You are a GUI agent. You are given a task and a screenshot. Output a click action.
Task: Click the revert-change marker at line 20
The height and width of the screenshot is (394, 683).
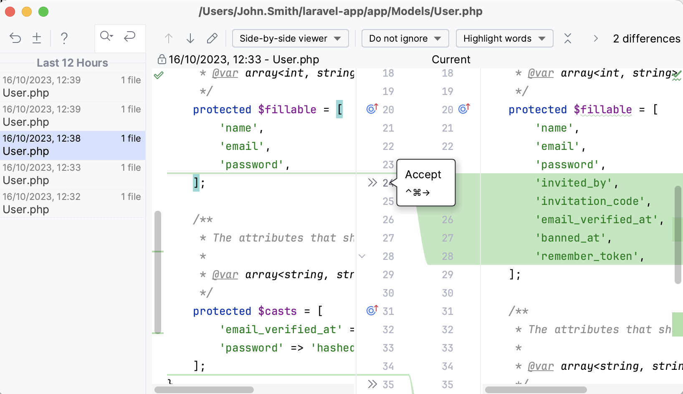[x=371, y=109]
